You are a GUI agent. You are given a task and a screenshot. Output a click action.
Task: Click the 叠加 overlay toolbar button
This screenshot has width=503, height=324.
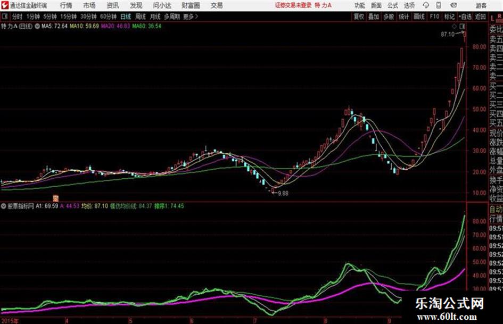[374, 16]
